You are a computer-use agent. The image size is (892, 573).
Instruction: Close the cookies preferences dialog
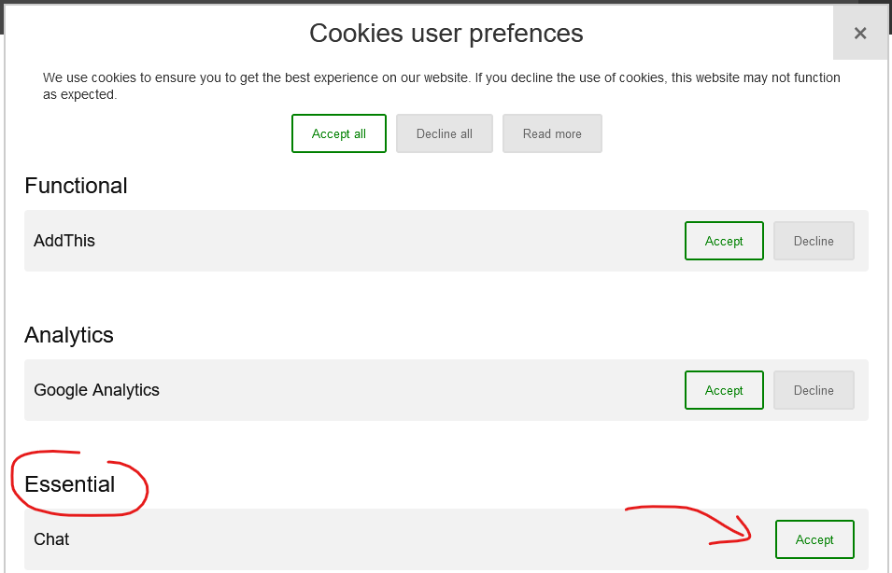[860, 33]
